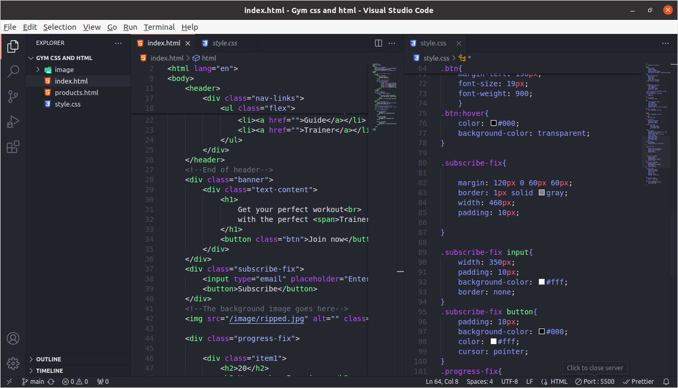Screen dimensions: 678x388
Task: Open the Terminal menu
Action: pyautogui.click(x=159, y=27)
